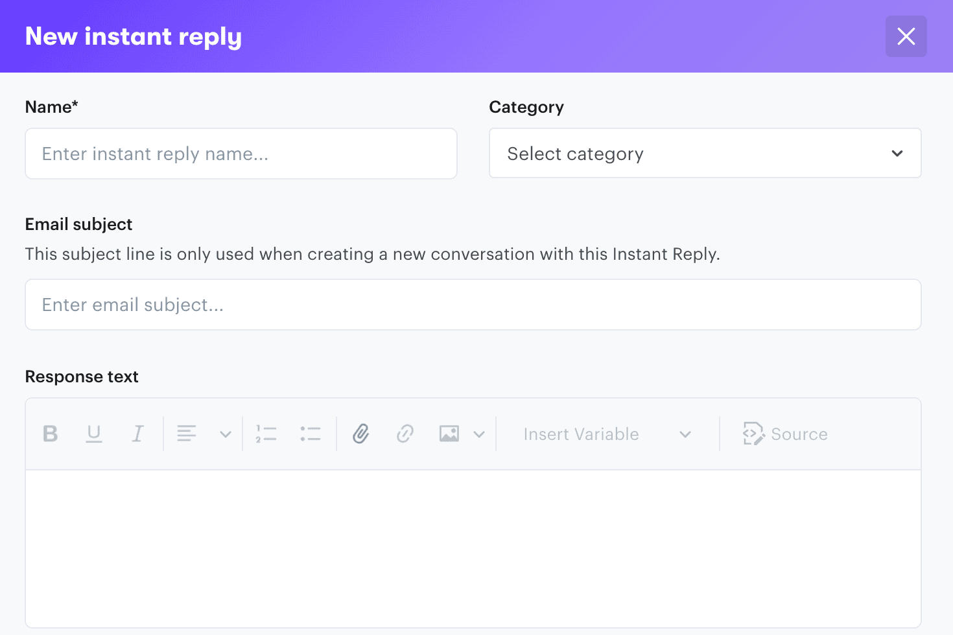The height and width of the screenshot is (635, 953).
Task: Open the Select category dropdown
Action: pyautogui.click(x=705, y=153)
